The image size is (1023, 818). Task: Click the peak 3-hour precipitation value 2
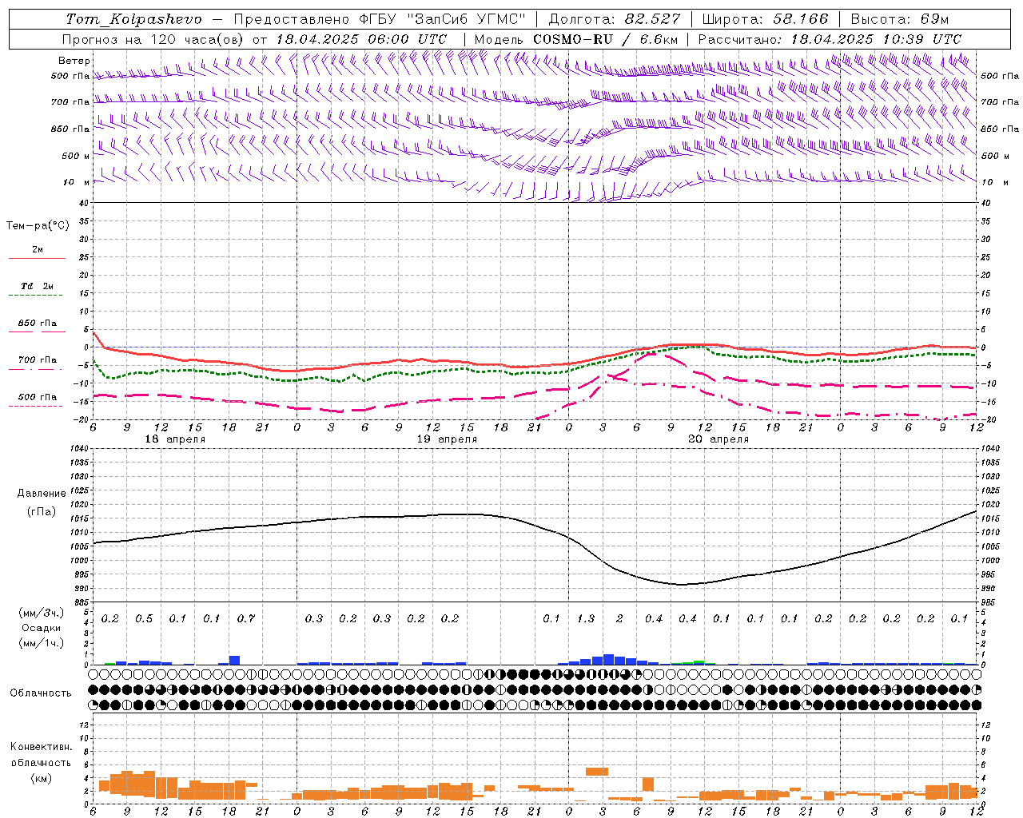[619, 619]
